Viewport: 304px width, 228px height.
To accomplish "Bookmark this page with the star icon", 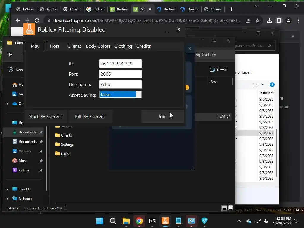I will pyautogui.click(x=258, y=20).
